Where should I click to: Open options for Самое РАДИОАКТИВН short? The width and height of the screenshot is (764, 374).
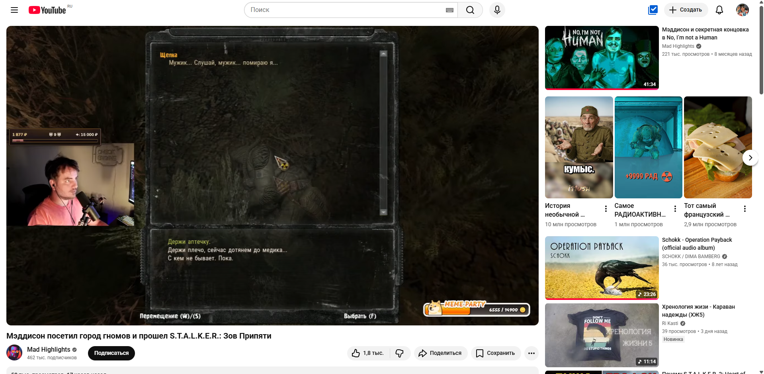click(x=675, y=209)
